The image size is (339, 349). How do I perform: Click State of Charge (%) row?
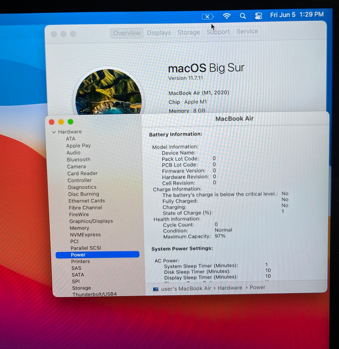(x=223, y=212)
